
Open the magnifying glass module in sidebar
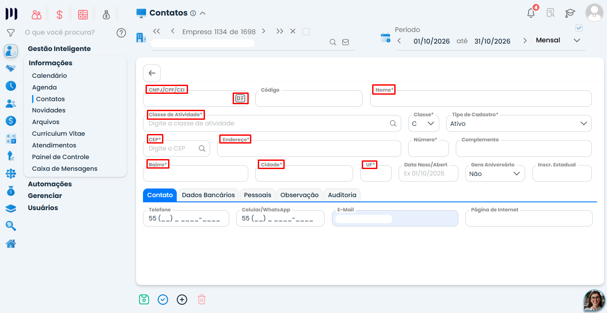11,226
